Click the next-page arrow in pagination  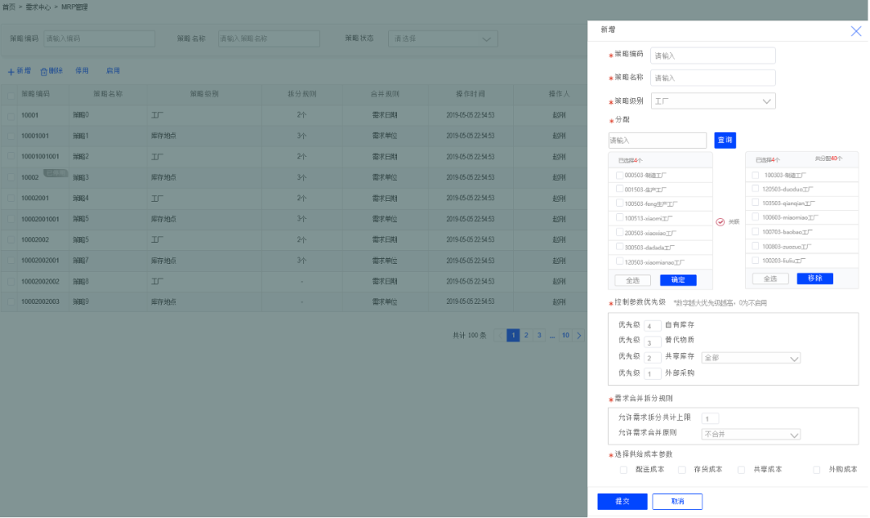point(578,335)
